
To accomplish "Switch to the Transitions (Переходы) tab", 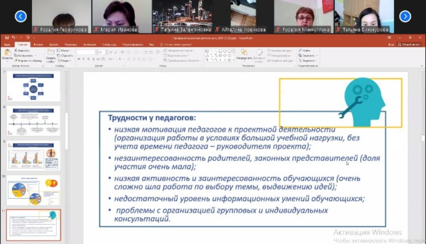I will tap(70, 44).
